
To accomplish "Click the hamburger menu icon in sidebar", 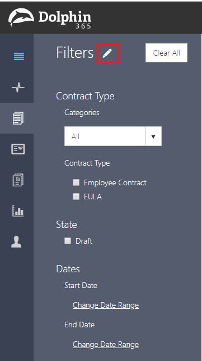I will click(x=19, y=56).
